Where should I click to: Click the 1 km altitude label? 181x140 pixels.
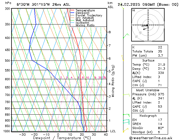tap(109, 120)
